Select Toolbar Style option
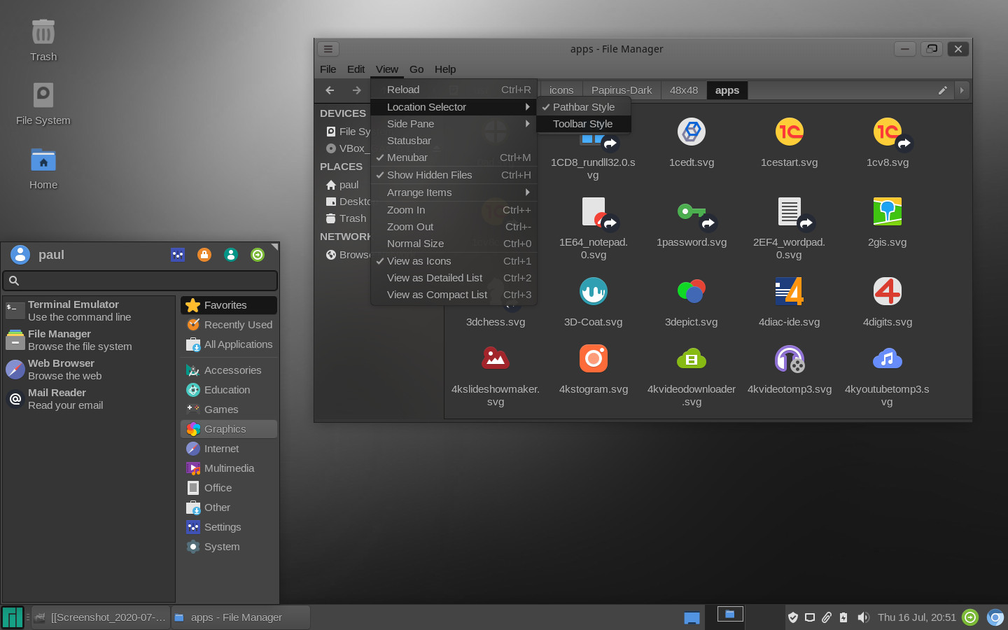This screenshot has height=630, width=1008. 584,124
